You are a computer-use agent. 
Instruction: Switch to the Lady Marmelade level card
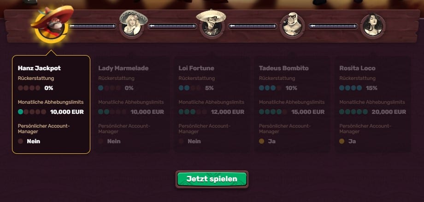[x=124, y=68]
